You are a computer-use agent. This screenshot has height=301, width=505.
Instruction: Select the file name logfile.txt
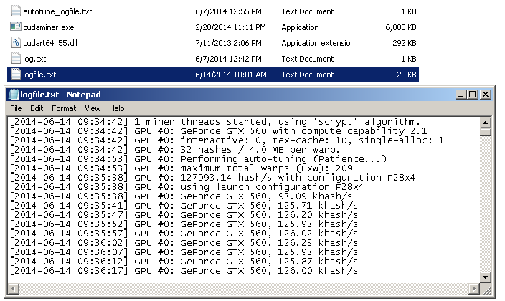point(39,75)
